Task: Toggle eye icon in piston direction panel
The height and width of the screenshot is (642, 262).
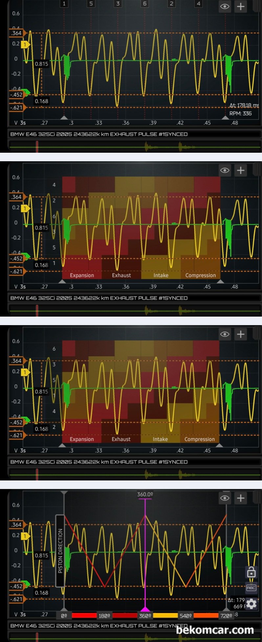Action: pos(225,498)
